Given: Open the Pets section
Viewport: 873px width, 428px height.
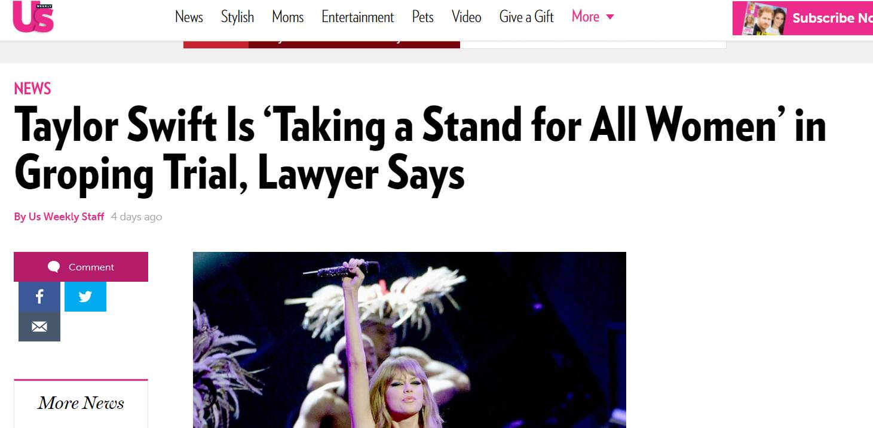Looking at the screenshot, I should coord(423,17).
